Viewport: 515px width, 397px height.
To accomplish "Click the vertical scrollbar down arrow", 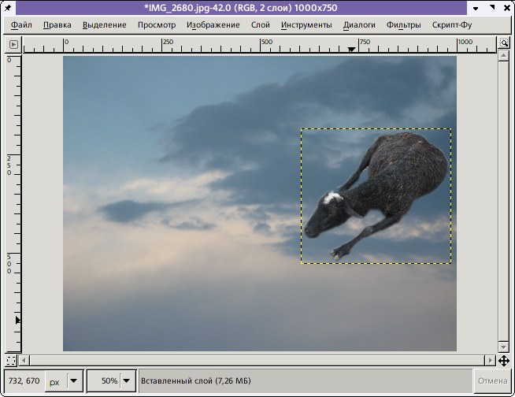I will (503, 347).
